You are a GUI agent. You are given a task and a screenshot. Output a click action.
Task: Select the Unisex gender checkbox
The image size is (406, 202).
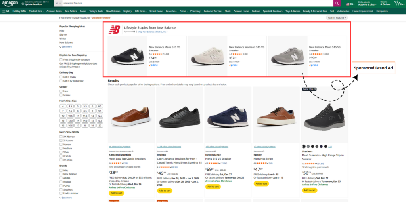click(x=61, y=95)
